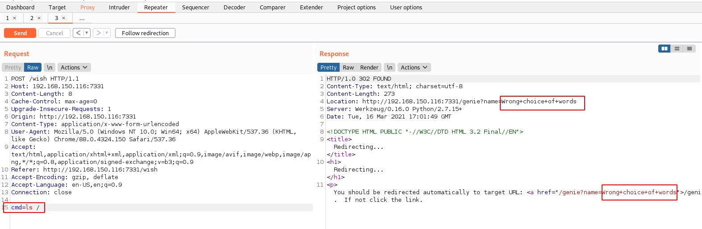
Task: Switch Response view to Raw
Action: point(348,67)
